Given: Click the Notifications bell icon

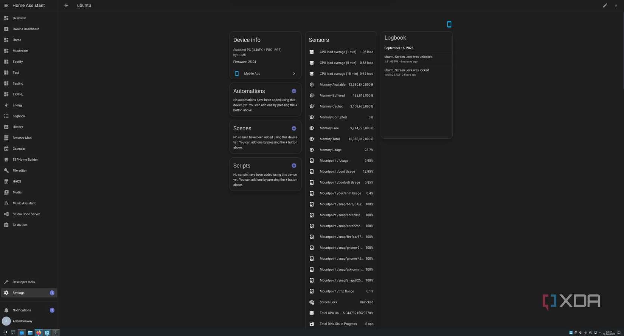Looking at the screenshot, I should coord(6,310).
